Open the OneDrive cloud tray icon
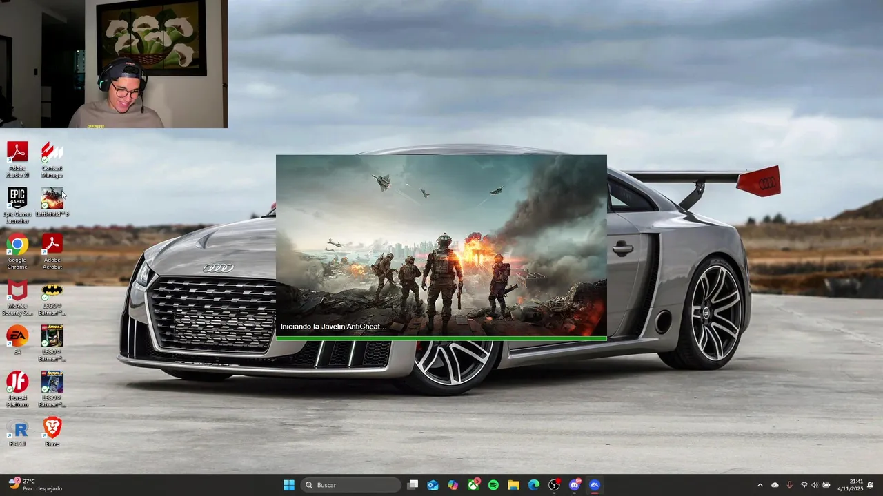The image size is (883, 496). 775,485
